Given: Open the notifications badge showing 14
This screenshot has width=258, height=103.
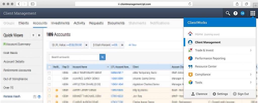Looking at the screenshot, I should click(242, 13).
